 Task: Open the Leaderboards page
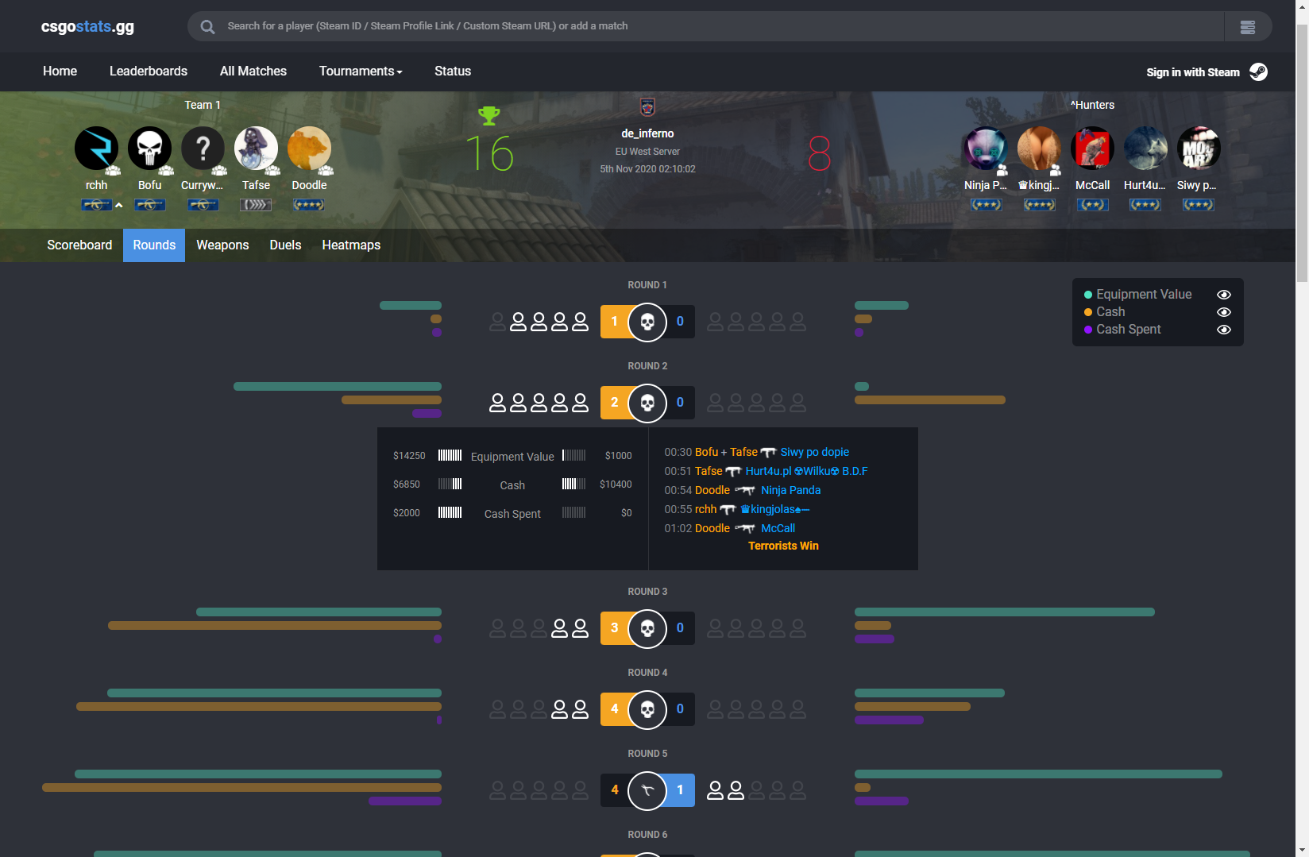pyautogui.click(x=149, y=71)
